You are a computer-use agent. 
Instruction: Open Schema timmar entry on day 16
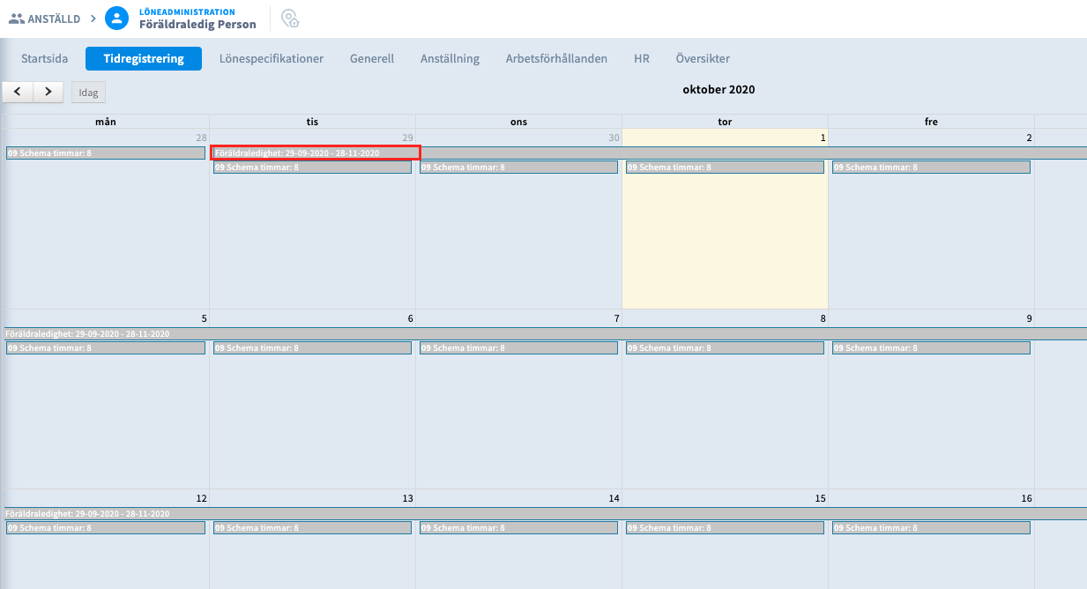[x=931, y=527]
